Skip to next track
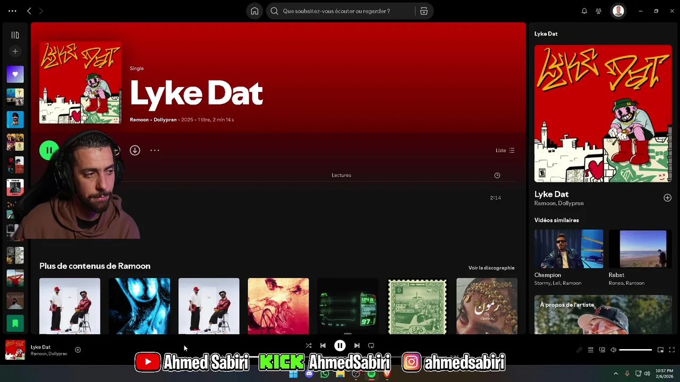 click(357, 345)
